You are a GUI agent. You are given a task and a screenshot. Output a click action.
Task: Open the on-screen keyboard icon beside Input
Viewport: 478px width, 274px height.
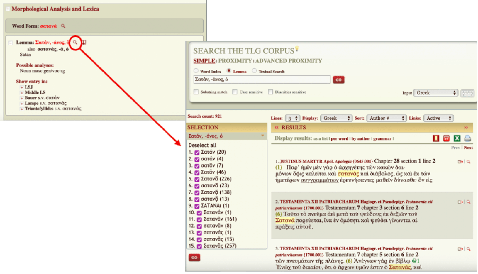coord(467,93)
